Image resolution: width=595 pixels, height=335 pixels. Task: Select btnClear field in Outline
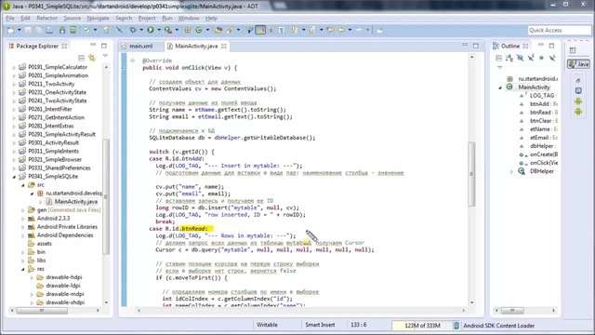(543, 121)
